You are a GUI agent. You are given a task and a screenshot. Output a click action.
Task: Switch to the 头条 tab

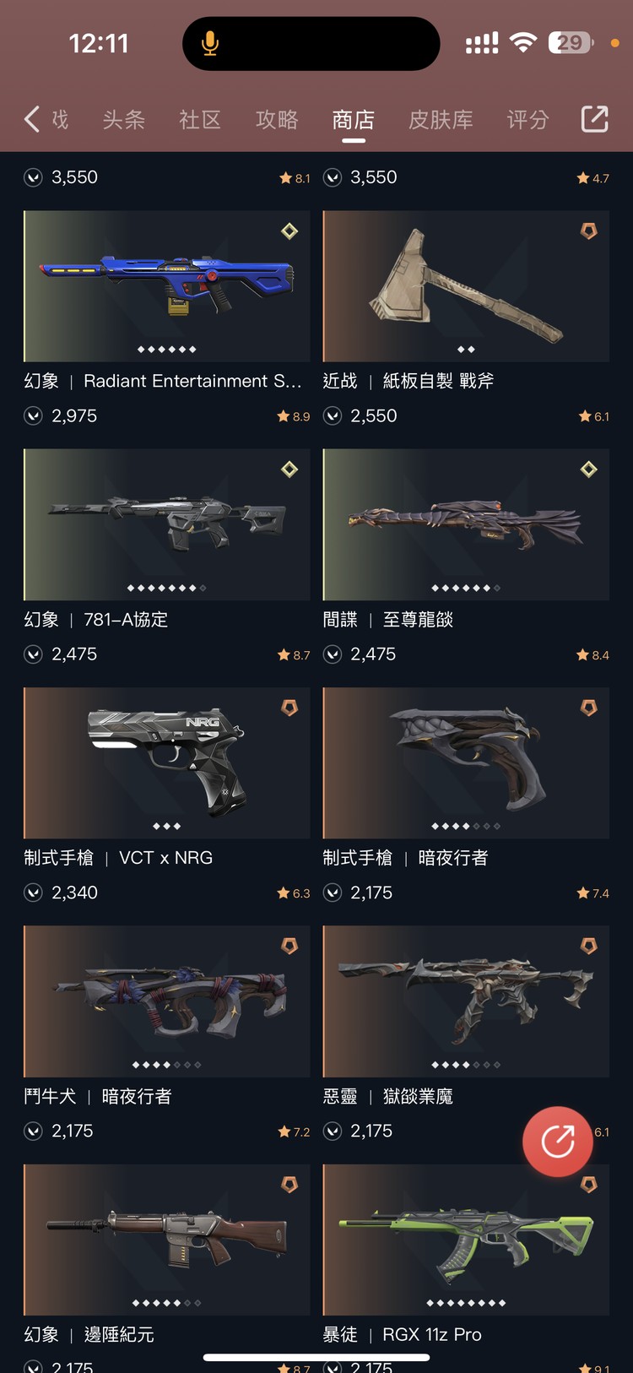coord(123,120)
